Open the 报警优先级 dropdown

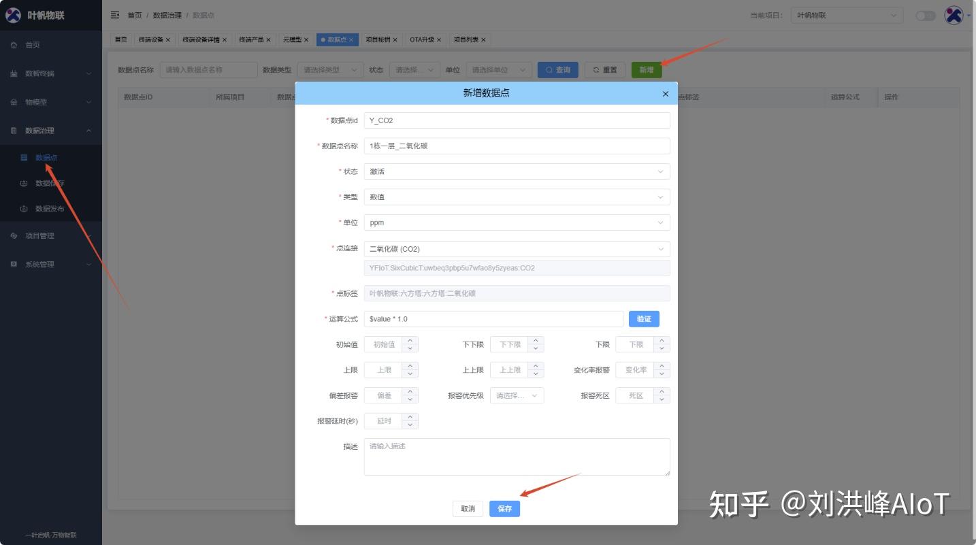pyautogui.click(x=517, y=395)
